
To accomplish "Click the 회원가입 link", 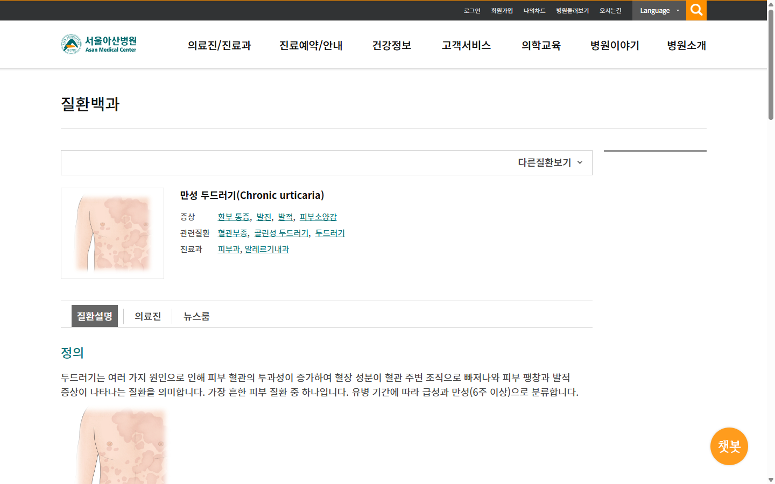I will pyautogui.click(x=502, y=11).
